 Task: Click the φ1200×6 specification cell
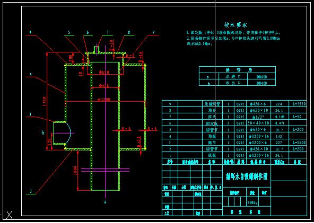click(x=258, y=142)
